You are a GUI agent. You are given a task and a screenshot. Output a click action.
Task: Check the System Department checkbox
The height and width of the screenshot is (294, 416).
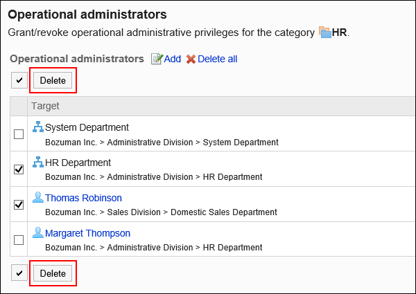tap(19, 134)
